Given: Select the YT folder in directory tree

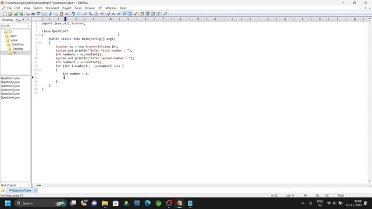Looking at the screenshot, I should click(x=15, y=53).
